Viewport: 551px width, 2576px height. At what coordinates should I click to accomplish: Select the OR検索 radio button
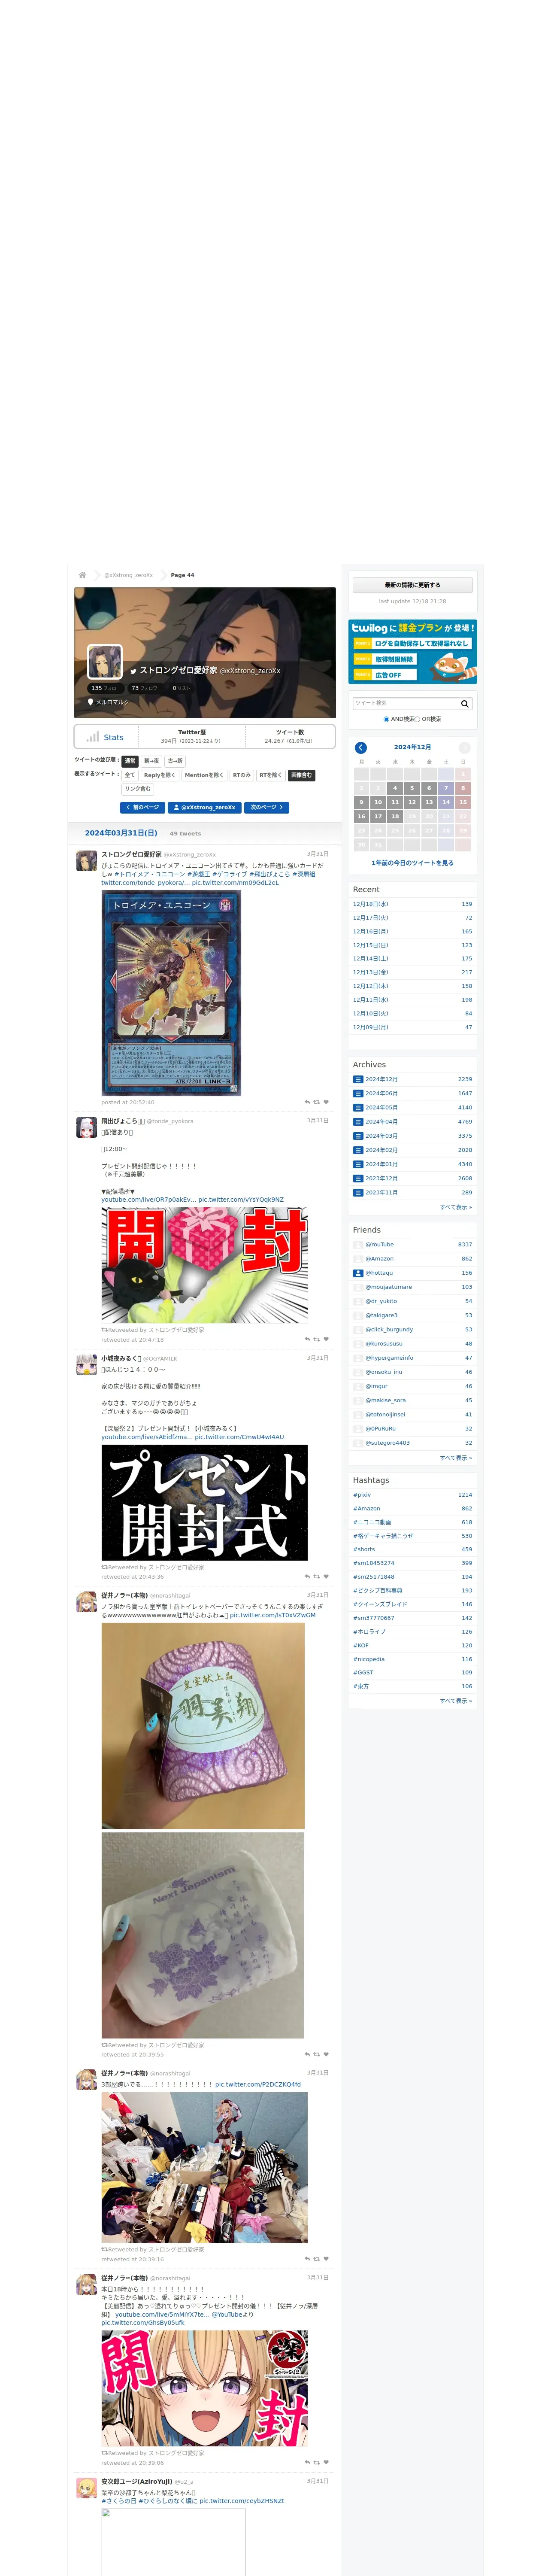click(417, 719)
